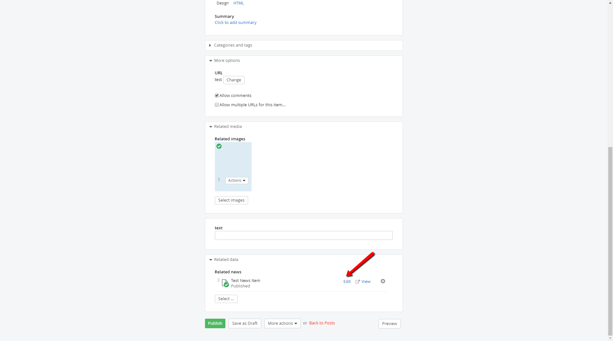Switch to the Design editor tab

[x=223, y=3]
